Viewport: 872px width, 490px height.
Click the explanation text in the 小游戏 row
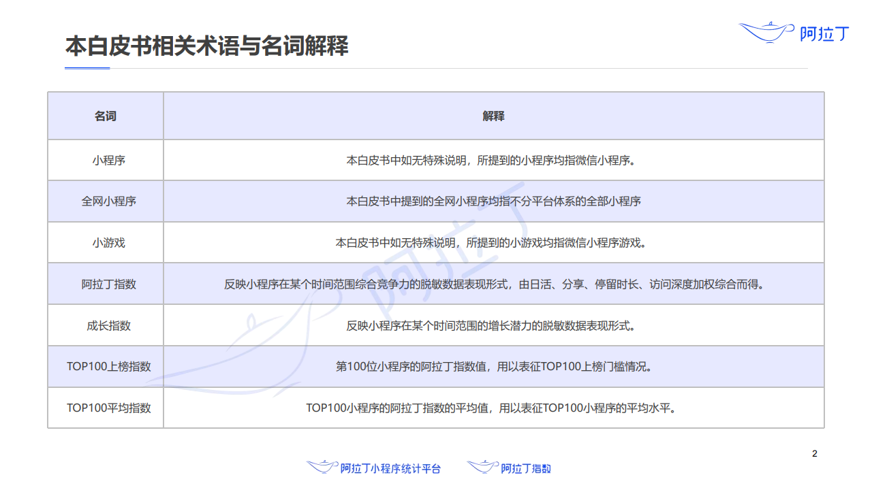tap(493, 243)
